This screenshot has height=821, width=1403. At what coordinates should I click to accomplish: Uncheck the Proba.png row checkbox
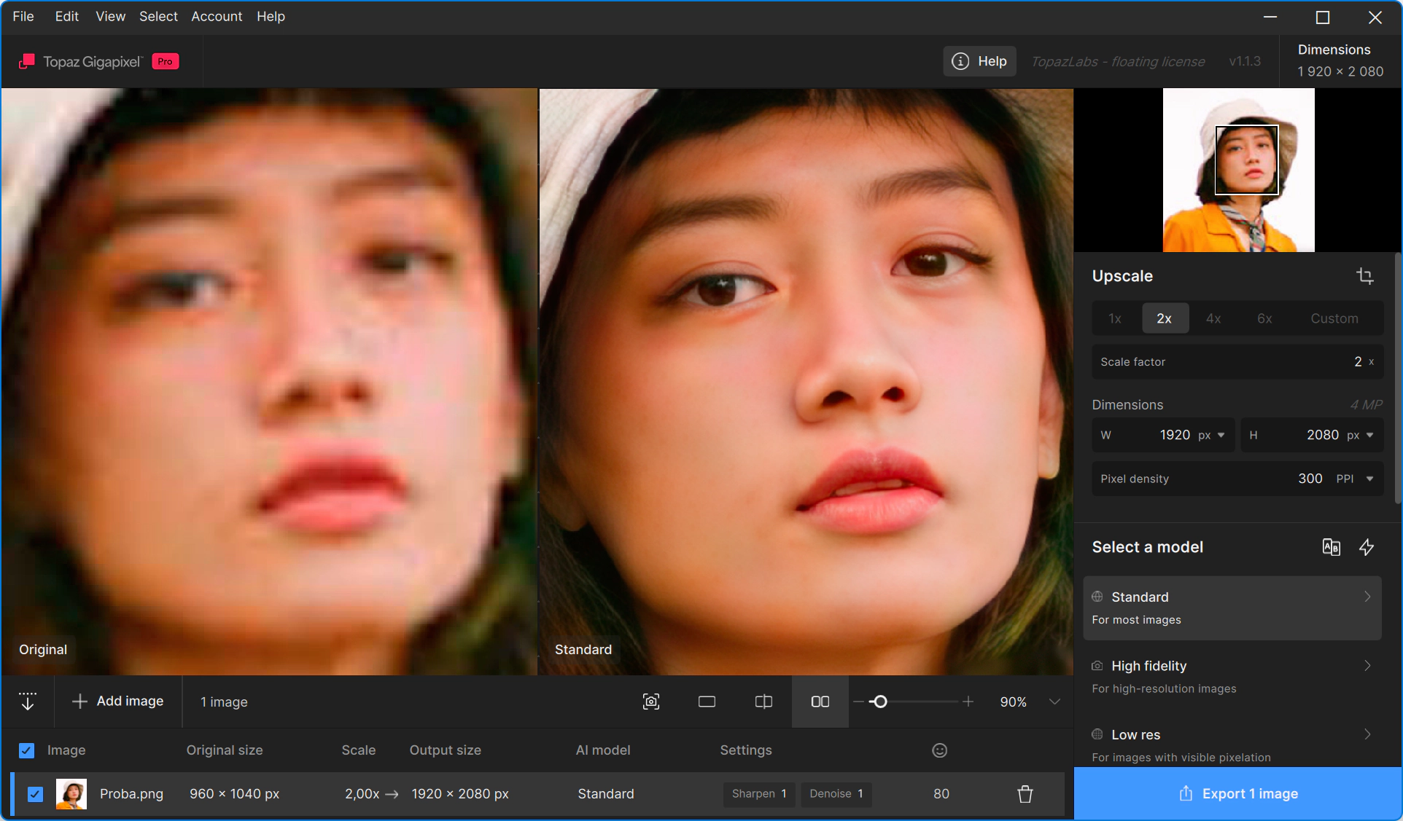(x=35, y=794)
